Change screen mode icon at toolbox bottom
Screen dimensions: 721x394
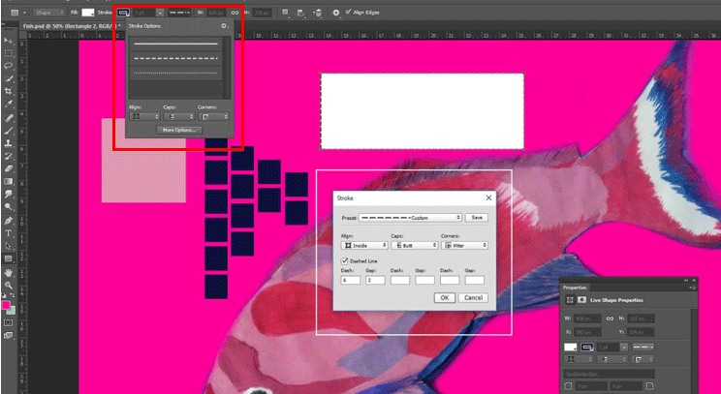[9, 336]
